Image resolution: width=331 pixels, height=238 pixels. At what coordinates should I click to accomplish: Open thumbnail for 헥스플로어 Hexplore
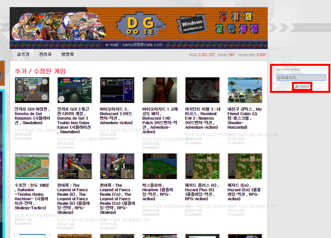pyautogui.click(x=160, y=166)
